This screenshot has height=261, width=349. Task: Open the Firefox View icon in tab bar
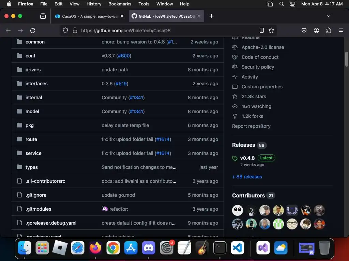point(43,16)
